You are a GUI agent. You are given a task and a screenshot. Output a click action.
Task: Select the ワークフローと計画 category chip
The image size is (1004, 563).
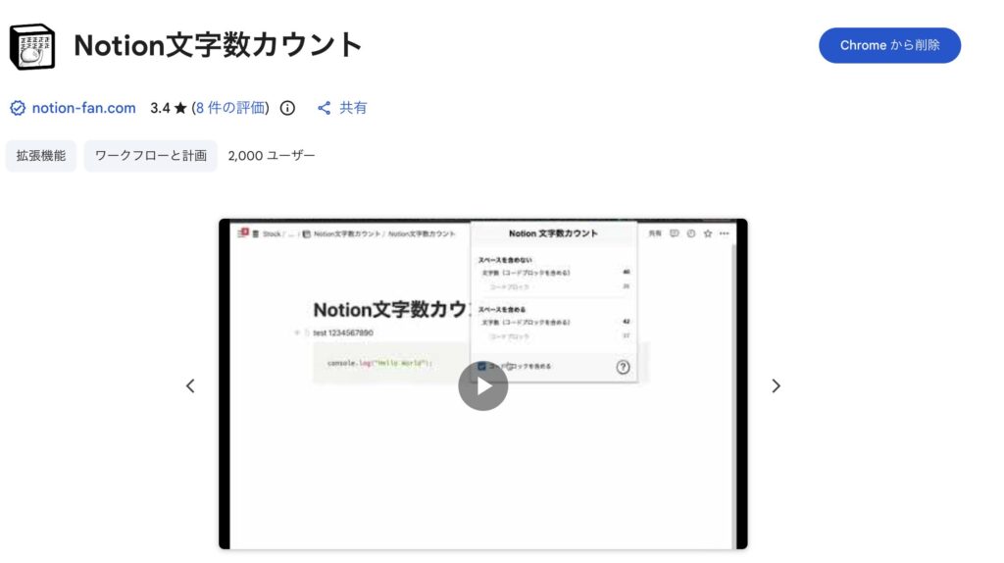click(x=150, y=155)
